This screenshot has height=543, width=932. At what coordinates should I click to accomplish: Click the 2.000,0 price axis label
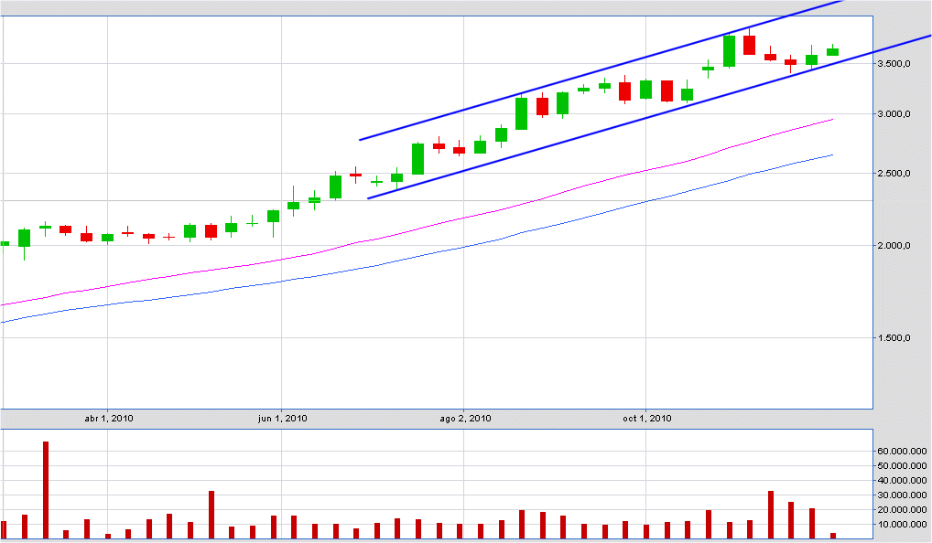pos(894,245)
